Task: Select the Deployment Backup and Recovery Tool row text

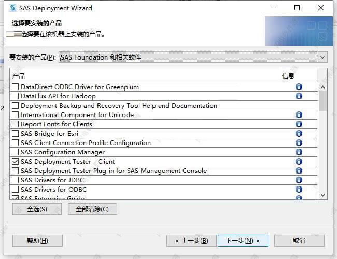Action: click(x=119, y=106)
